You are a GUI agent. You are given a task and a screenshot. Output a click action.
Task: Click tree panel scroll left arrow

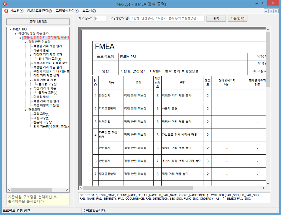coord(9,190)
